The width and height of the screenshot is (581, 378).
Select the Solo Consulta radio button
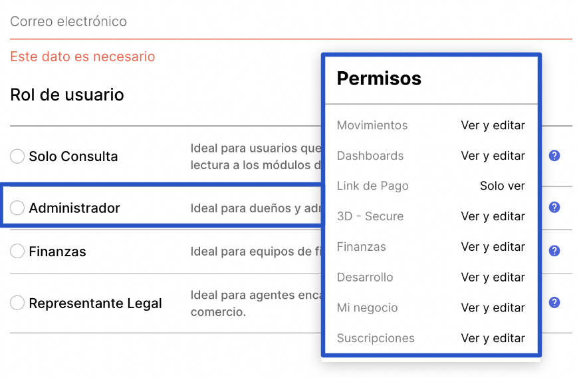(x=17, y=156)
